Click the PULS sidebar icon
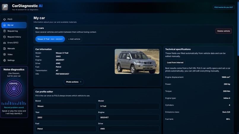The width and height of the screenshot is (239, 134). tap(4, 19)
